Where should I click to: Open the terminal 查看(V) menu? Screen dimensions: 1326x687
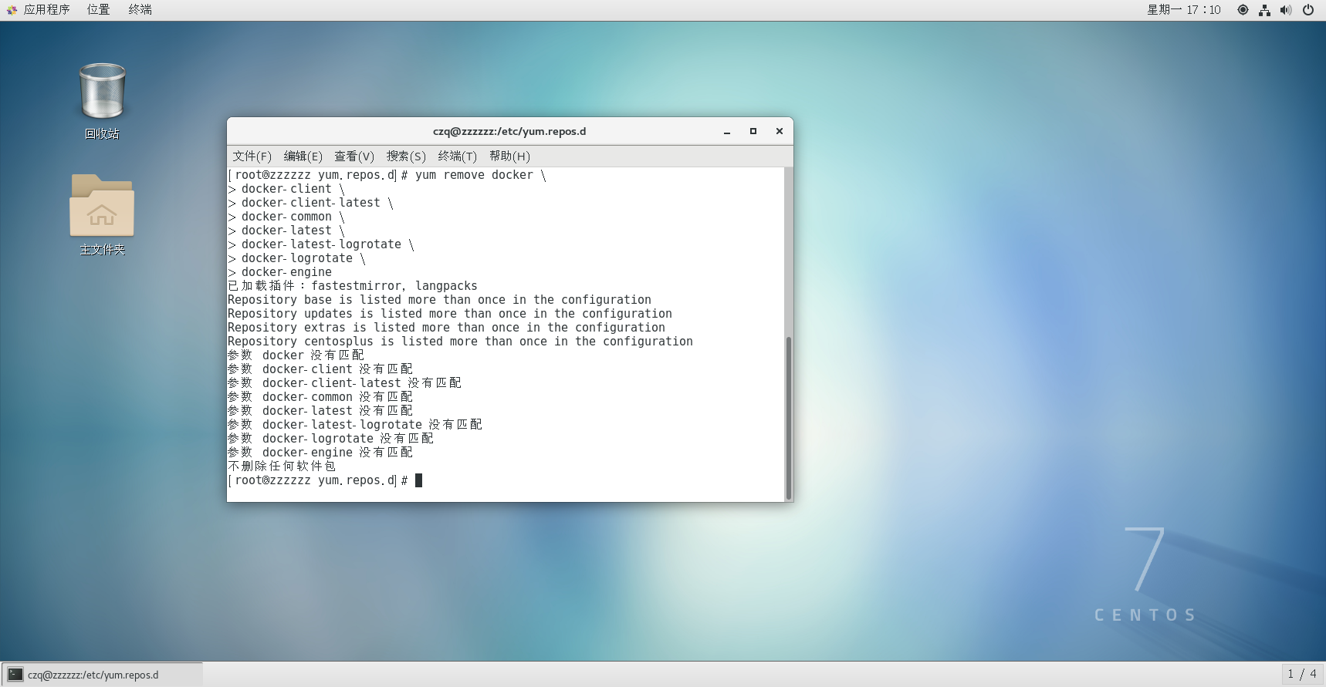coord(354,157)
